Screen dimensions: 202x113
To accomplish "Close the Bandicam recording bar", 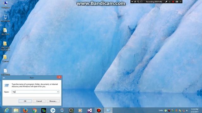I will pos(181,2).
